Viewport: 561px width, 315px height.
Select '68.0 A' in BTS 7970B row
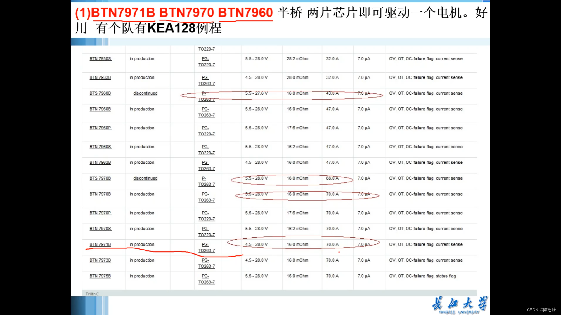(x=333, y=178)
